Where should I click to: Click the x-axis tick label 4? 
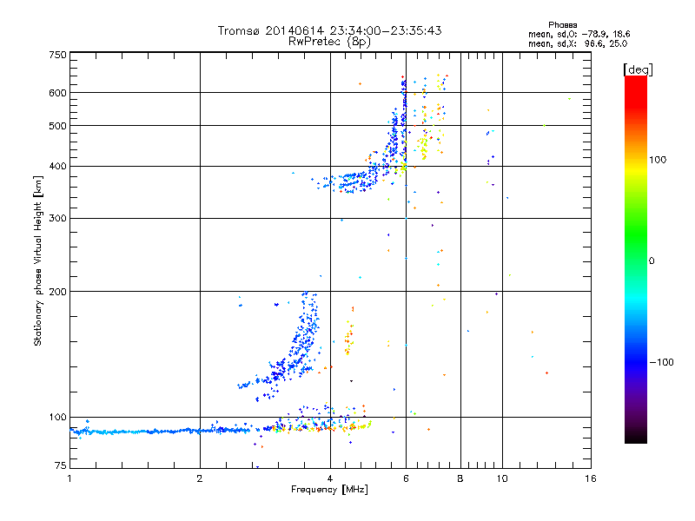click(330, 478)
